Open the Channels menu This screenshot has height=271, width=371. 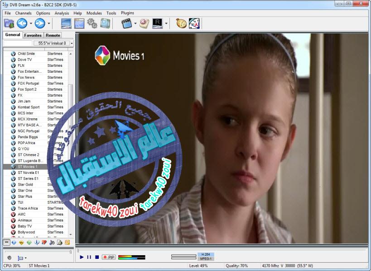coord(23,13)
